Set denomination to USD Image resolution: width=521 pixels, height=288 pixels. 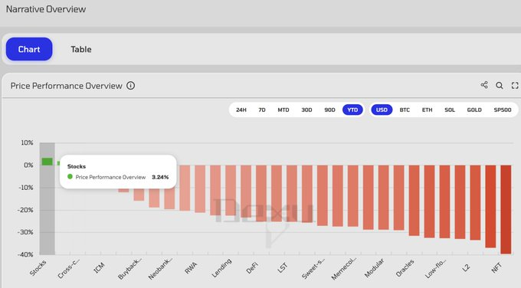382,110
